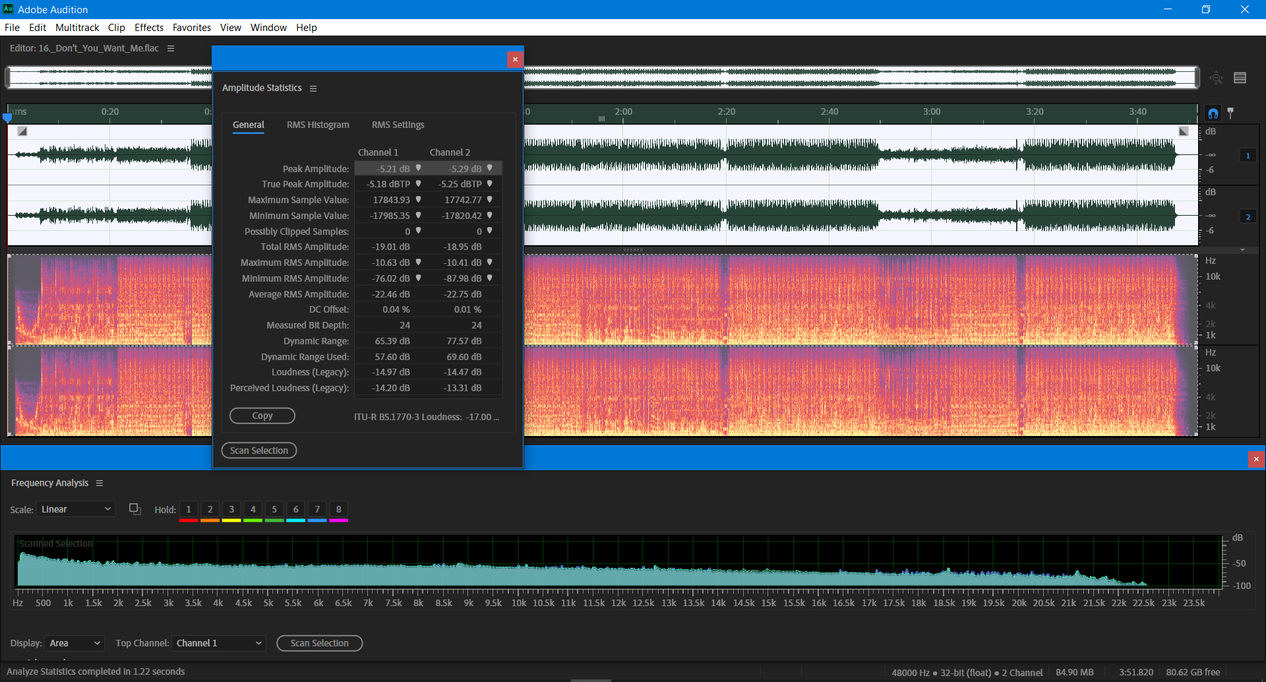Open the Effects menu
Screen dimensions: 1266x682
tap(148, 27)
